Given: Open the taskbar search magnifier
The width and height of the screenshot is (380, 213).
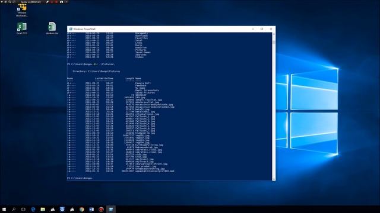Looking at the screenshot, I should tap(14, 209).
